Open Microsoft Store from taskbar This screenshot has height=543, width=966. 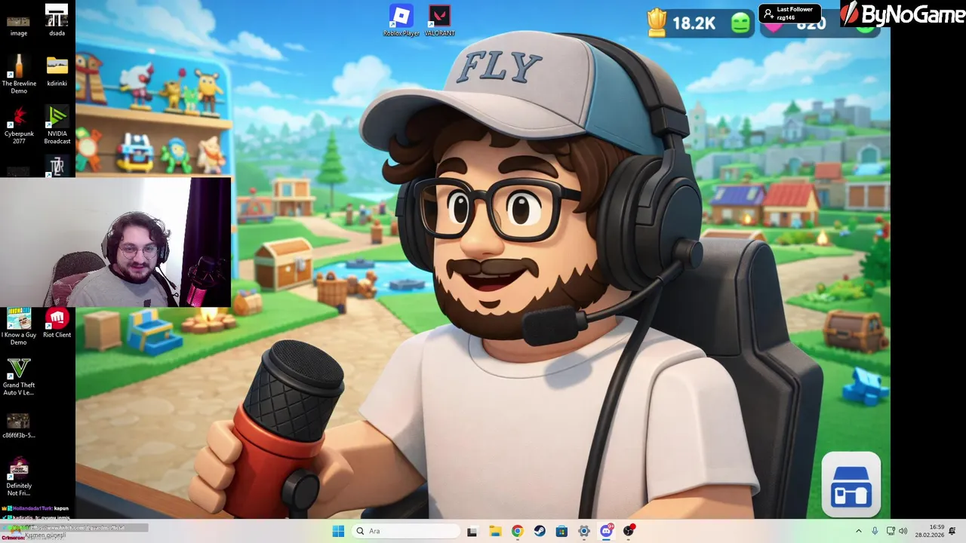[x=561, y=531]
